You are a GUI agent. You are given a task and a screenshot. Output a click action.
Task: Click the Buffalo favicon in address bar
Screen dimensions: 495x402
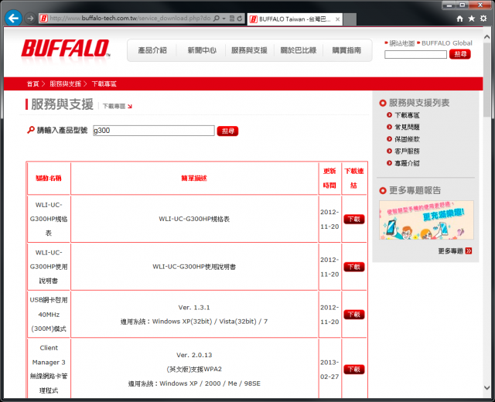43,19
